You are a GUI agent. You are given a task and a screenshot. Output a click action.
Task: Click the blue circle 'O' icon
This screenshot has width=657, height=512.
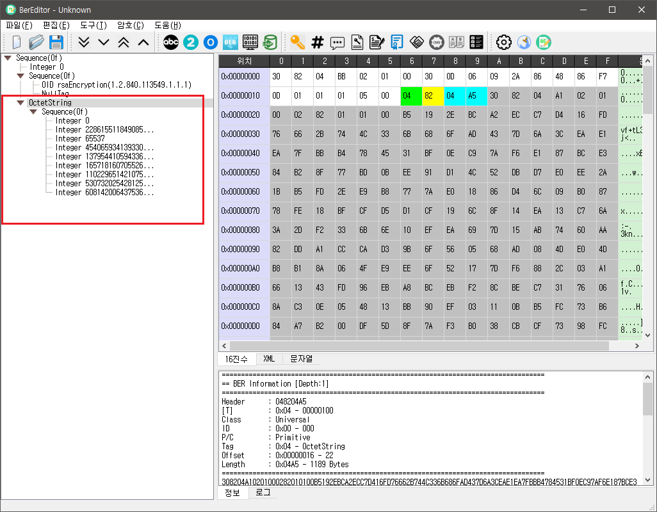[x=211, y=42]
